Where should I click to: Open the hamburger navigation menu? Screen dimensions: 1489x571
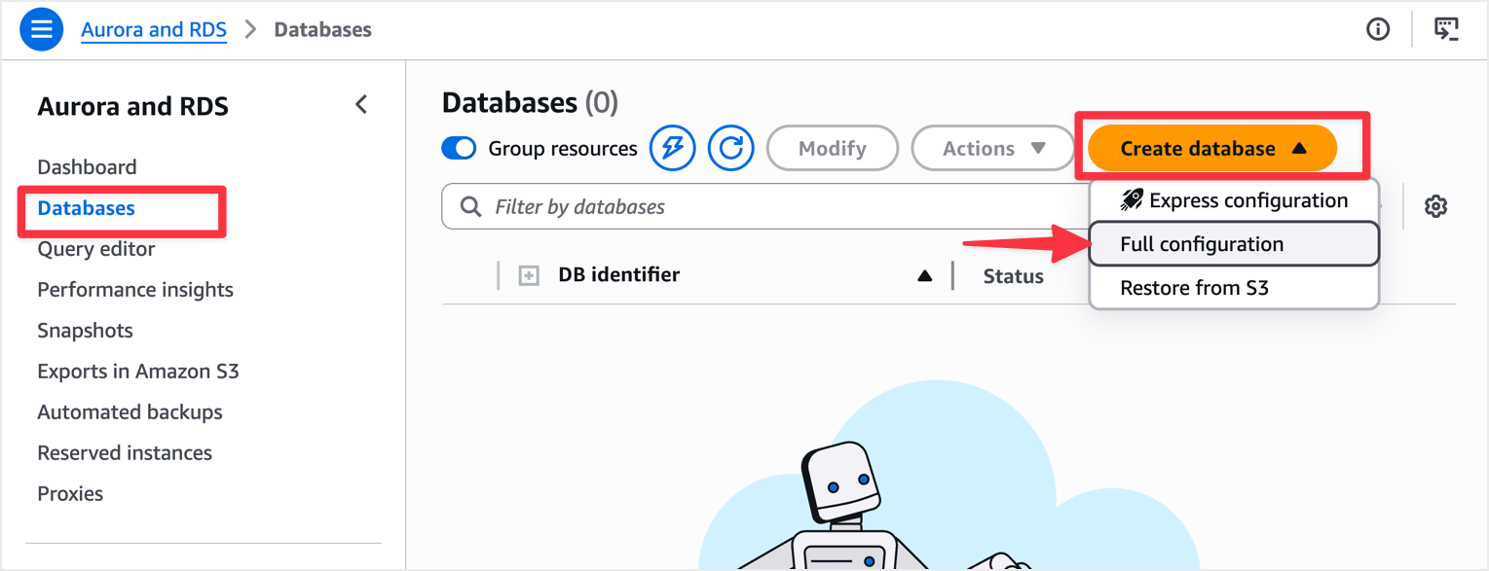41,29
